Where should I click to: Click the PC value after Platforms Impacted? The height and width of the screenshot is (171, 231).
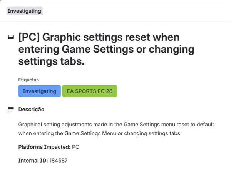[75, 147]
